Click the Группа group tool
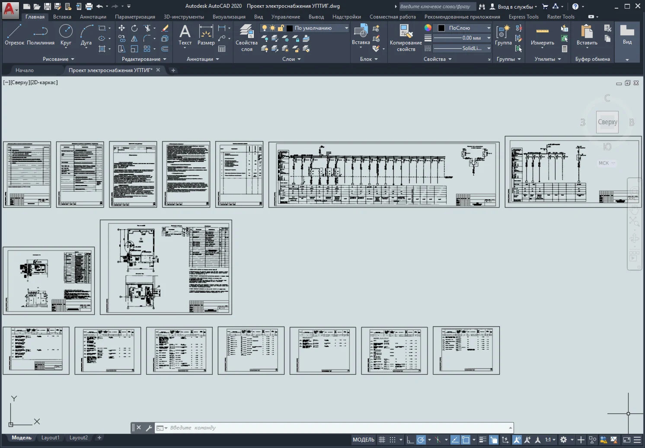The image size is (645, 448). (x=503, y=35)
